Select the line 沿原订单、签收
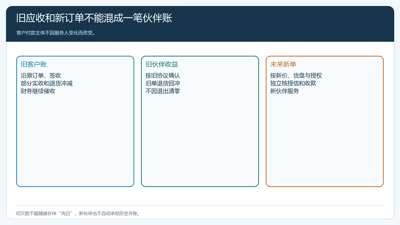Viewport: 400px width, 225px height. point(41,75)
